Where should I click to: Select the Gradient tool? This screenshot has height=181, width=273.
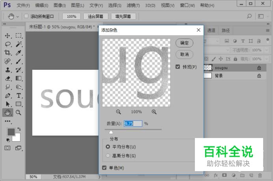click(18, 78)
